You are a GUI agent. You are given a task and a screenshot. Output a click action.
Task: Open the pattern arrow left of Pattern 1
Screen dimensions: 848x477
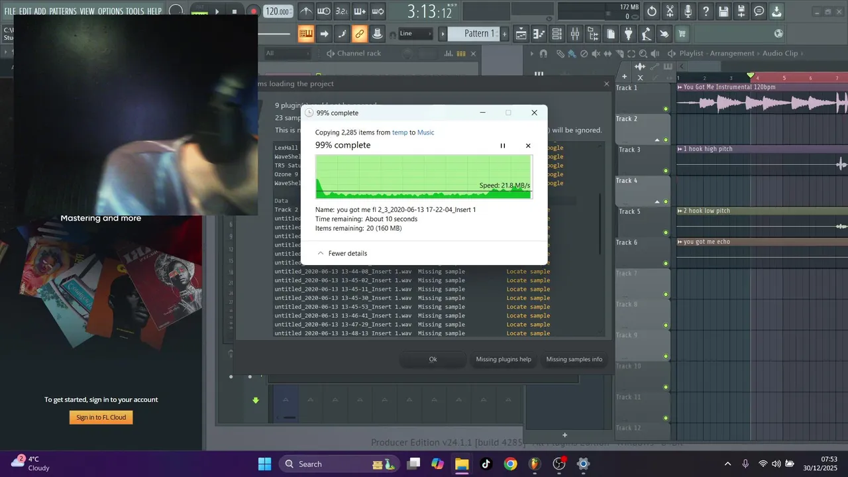441,34
